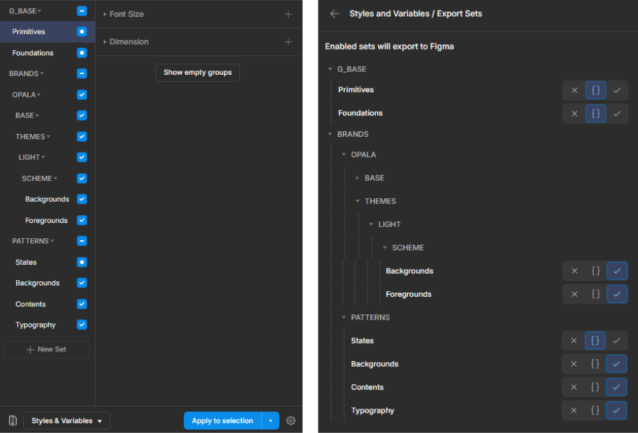Open the Apply to selection dropdown arrow
Image resolution: width=638 pixels, height=433 pixels.
point(270,420)
